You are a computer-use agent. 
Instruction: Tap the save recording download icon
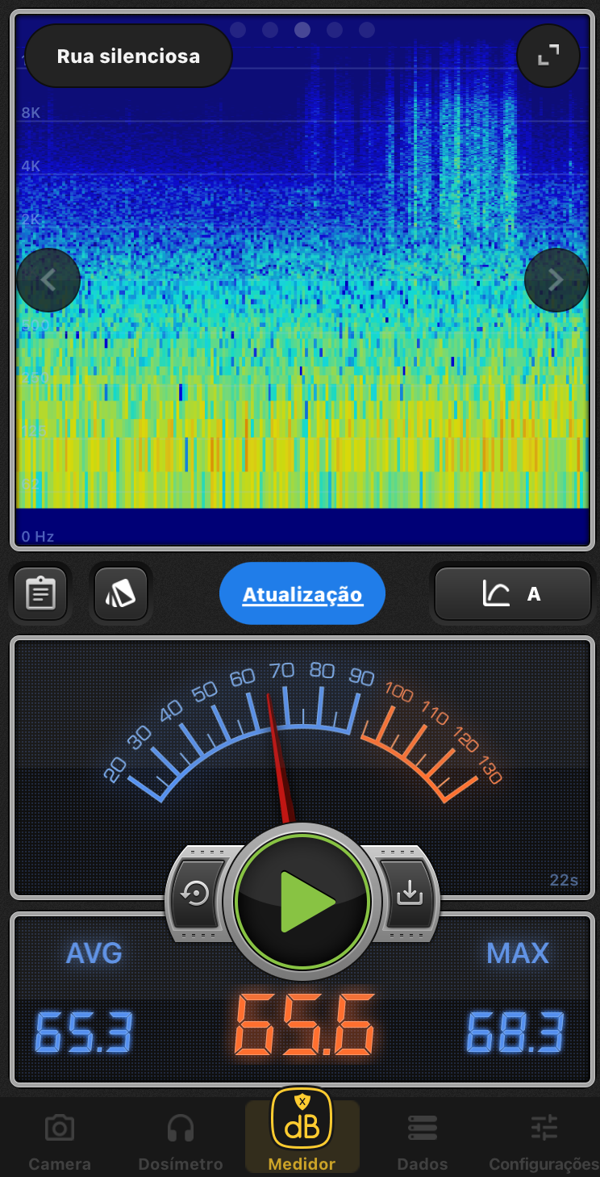pyautogui.click(x=409, y=893)
